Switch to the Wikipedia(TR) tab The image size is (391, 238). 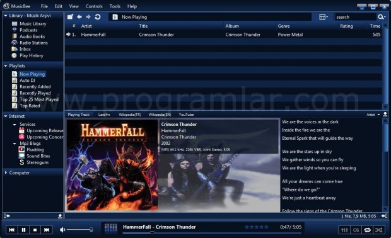click(130, 115)
